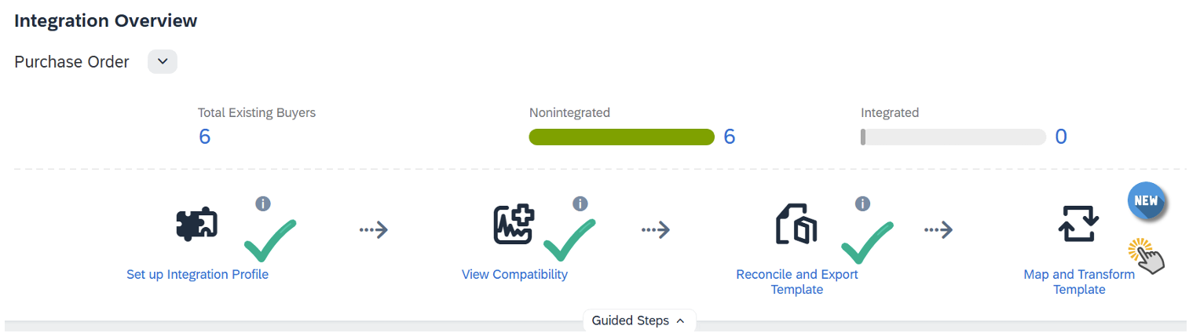Click the View Compatibility chart icon
Image resolution: width=1189 pixels, height=333 pixels.
coord(514,225)
